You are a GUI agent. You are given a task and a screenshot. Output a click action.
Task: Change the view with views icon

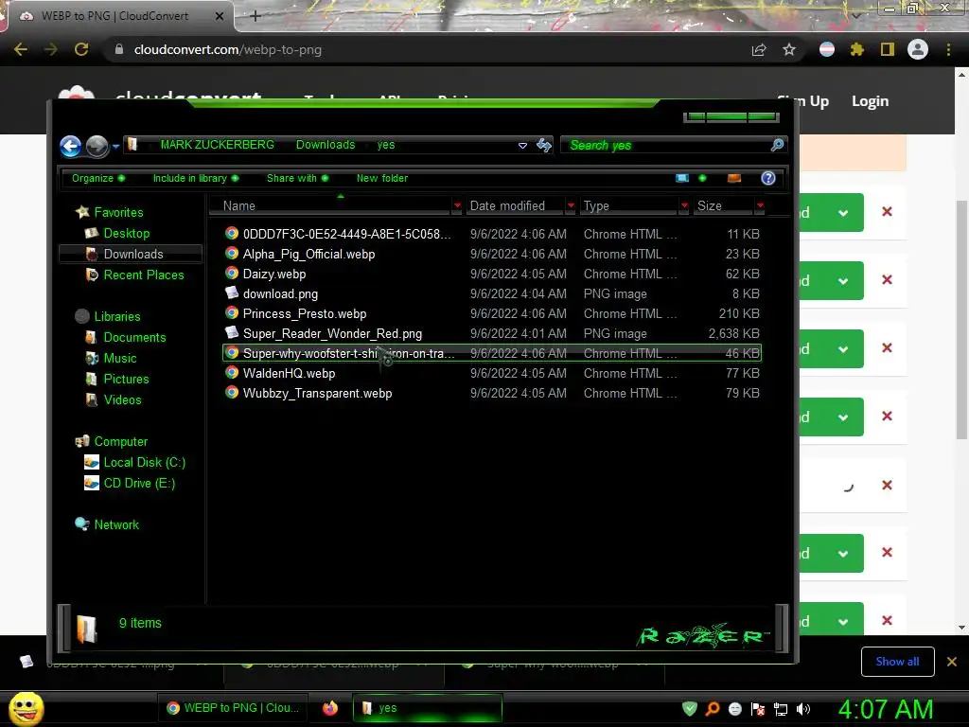[x=682, y=178]
